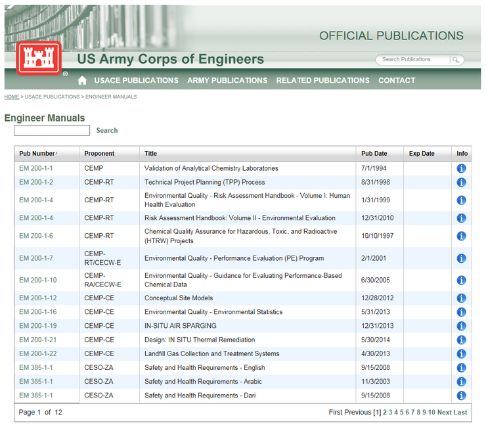Sort table by Pub Number column
Viewport: 486px width, 431px height.
click(x=37, y=154)
